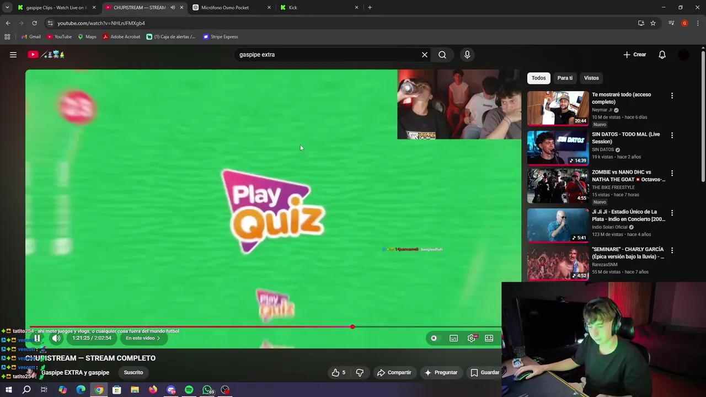Open the player settings gear
Image resolution: width=706 pixels, height=397 pixels.
[472, 338]
